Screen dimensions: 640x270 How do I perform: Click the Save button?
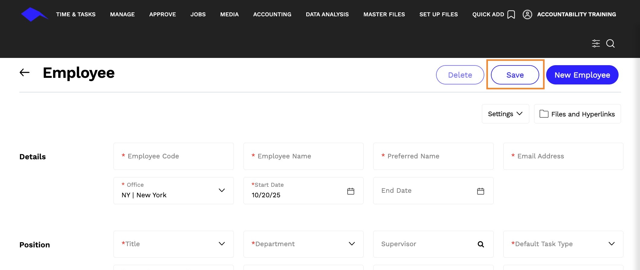coord(515,75)
